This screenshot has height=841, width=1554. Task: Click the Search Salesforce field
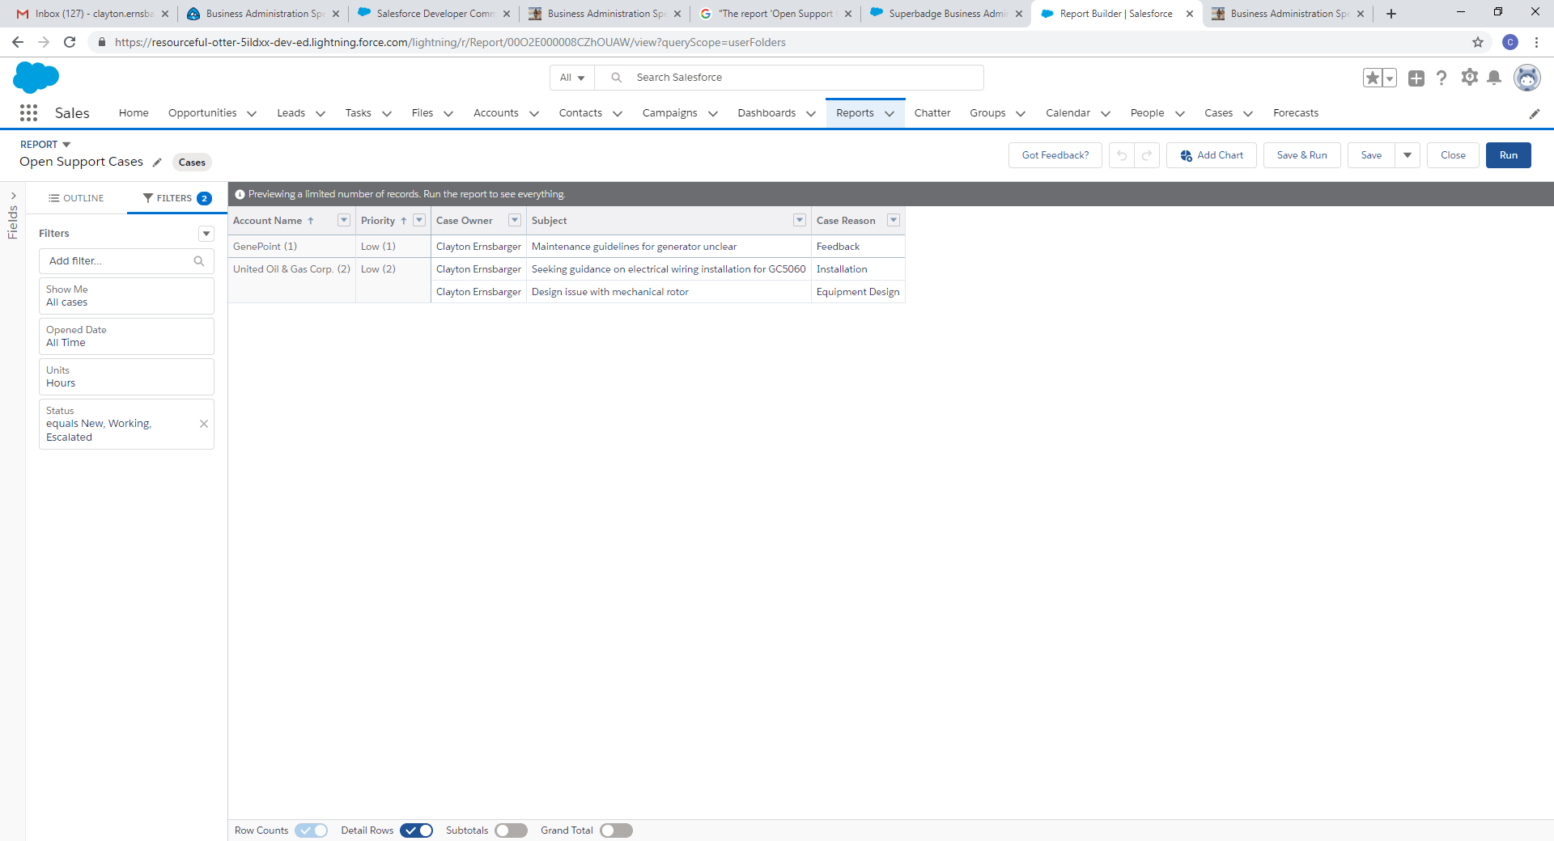click(x=789, y=78)
